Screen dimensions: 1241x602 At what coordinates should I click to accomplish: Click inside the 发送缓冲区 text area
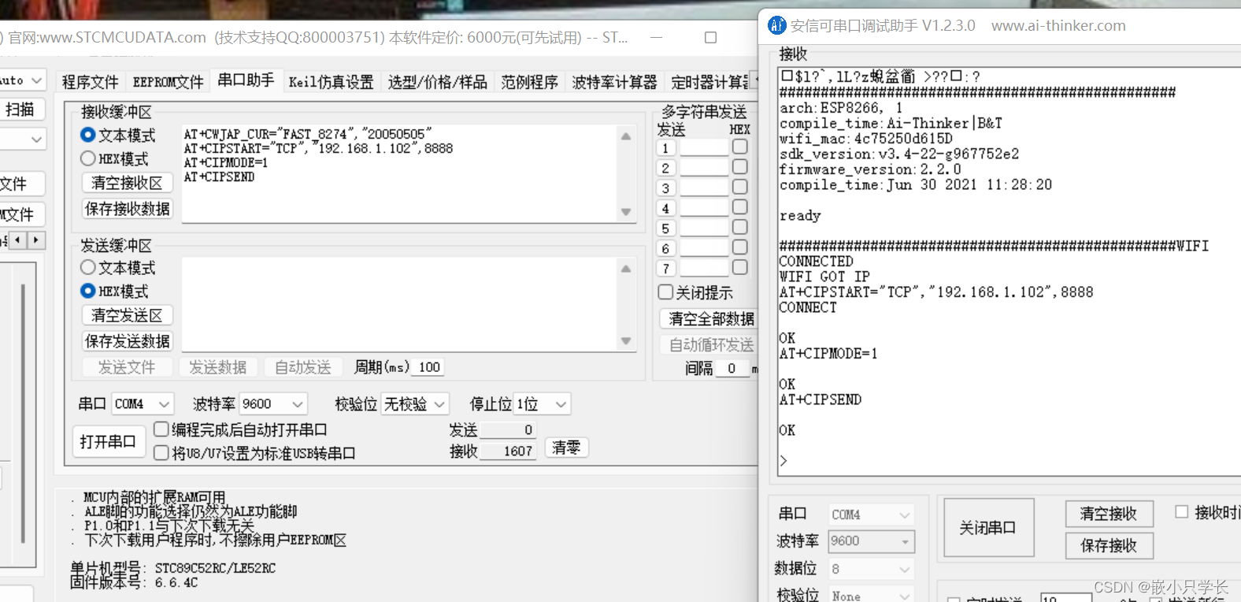400,304
